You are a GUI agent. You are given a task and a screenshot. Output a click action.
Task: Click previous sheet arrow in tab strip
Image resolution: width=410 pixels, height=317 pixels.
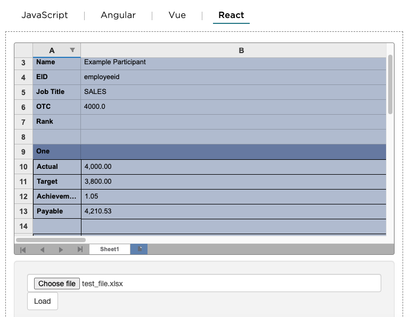pyautogui.click(x=42, y=250)
